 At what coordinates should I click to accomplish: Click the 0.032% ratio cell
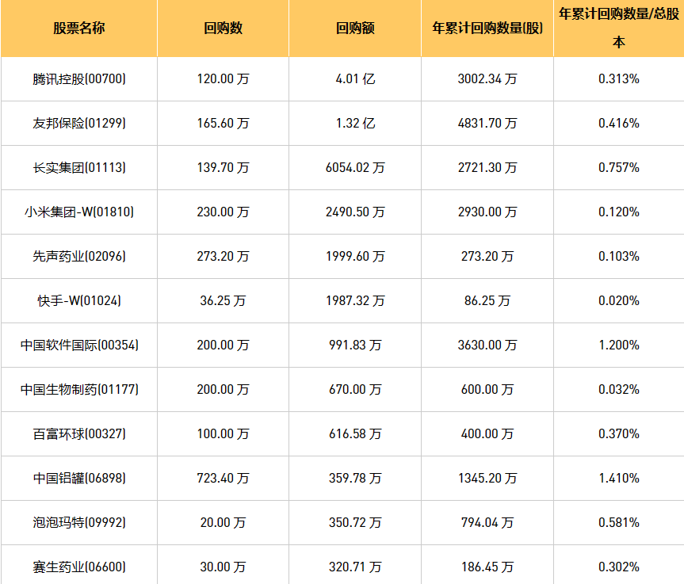[619, 390]
